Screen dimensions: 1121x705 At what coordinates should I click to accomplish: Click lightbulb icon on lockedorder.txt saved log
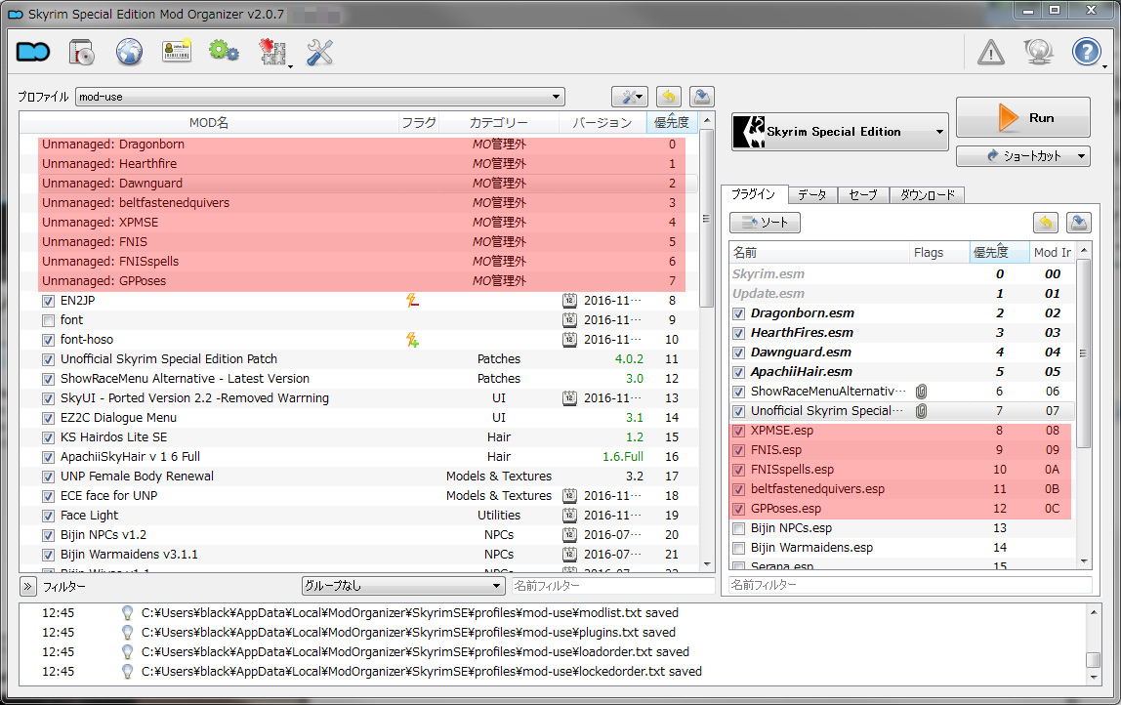point(127,672)
